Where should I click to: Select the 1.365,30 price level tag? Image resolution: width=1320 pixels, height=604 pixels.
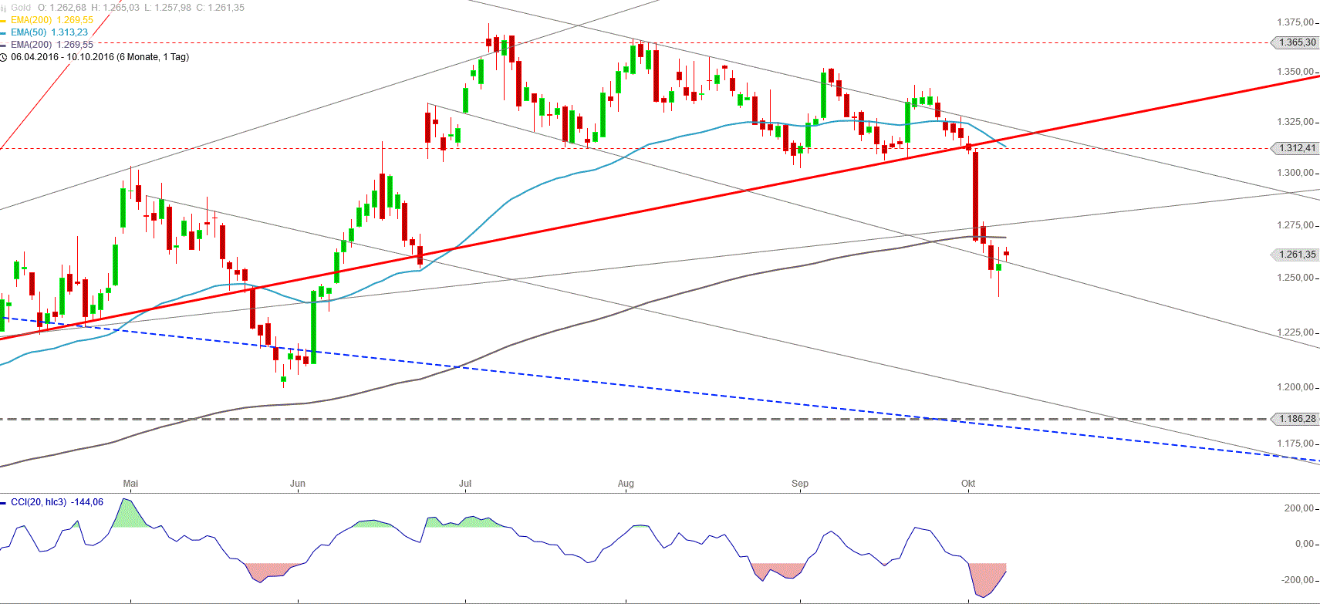[1296, 42]
